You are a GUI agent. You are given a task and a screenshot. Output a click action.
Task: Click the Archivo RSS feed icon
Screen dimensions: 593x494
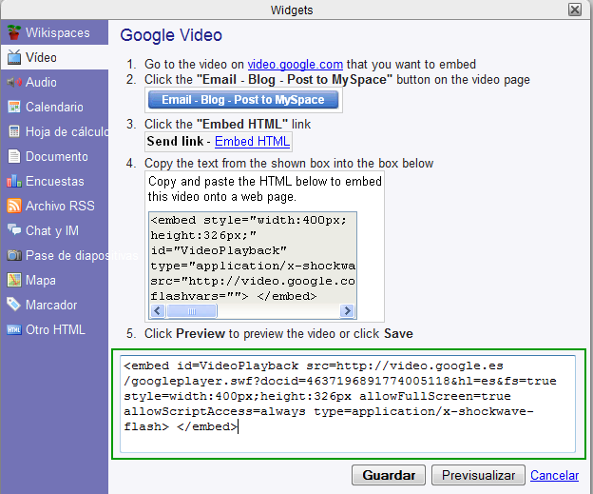[14, 206]
